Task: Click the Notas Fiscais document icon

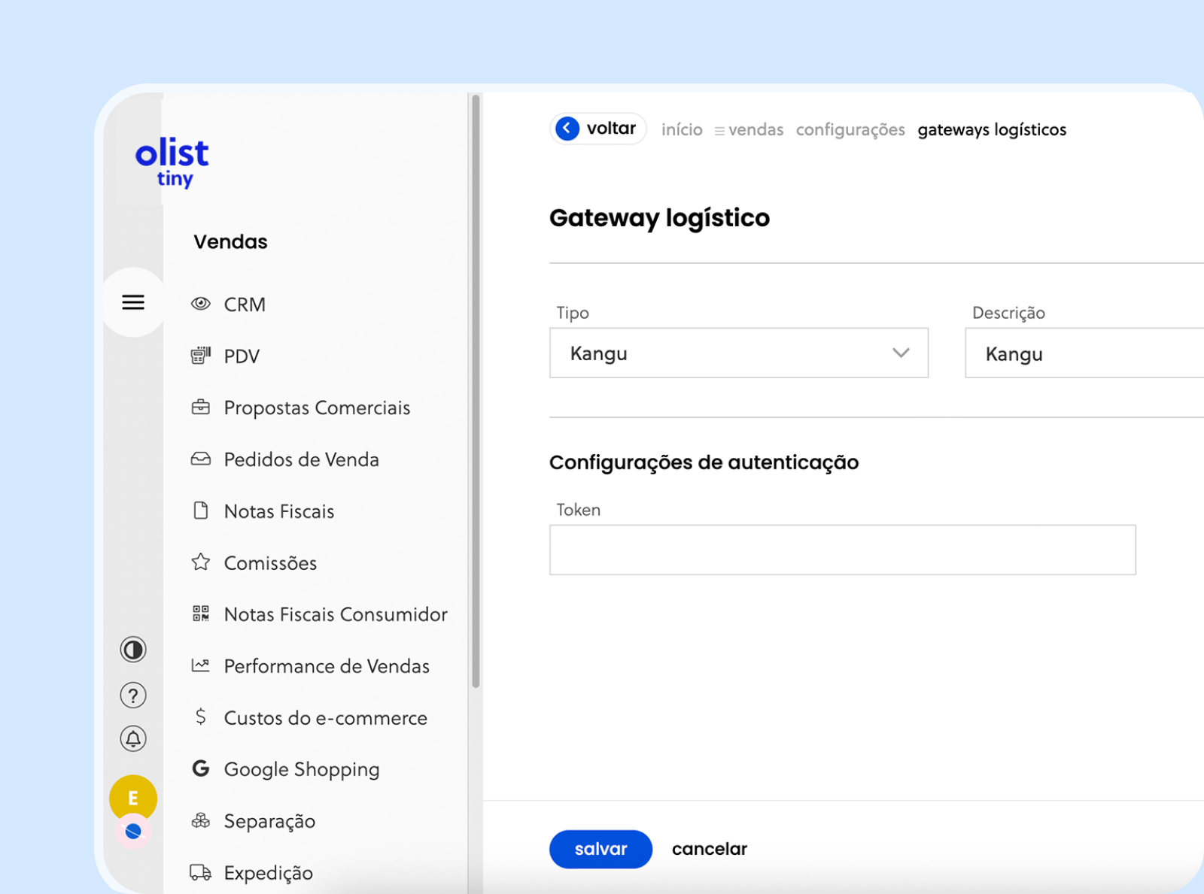Action: coord(200,511)
